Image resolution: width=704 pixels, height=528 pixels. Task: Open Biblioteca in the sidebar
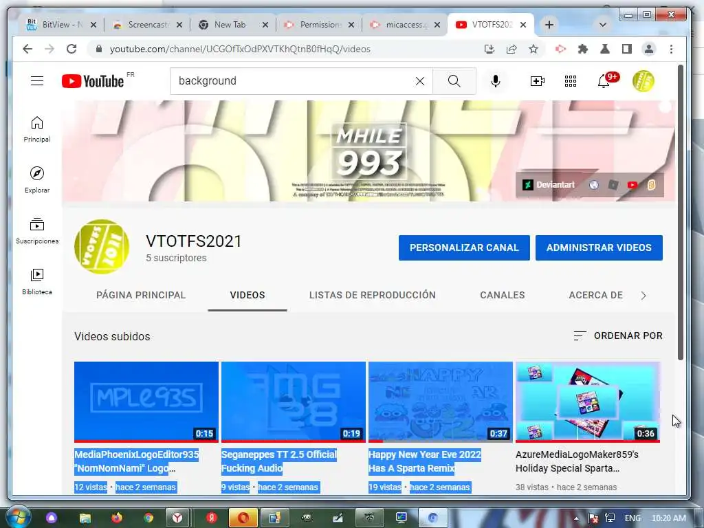pos(37,281)
